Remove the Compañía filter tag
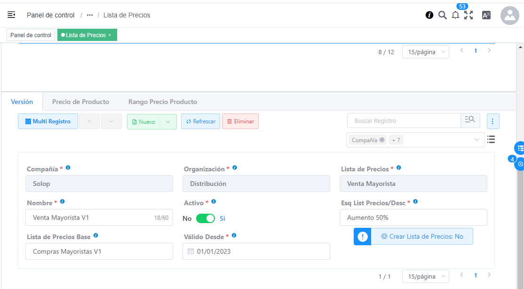Image resolution: width=524 pixels, height=289 pixels. (x=381, y=140)
